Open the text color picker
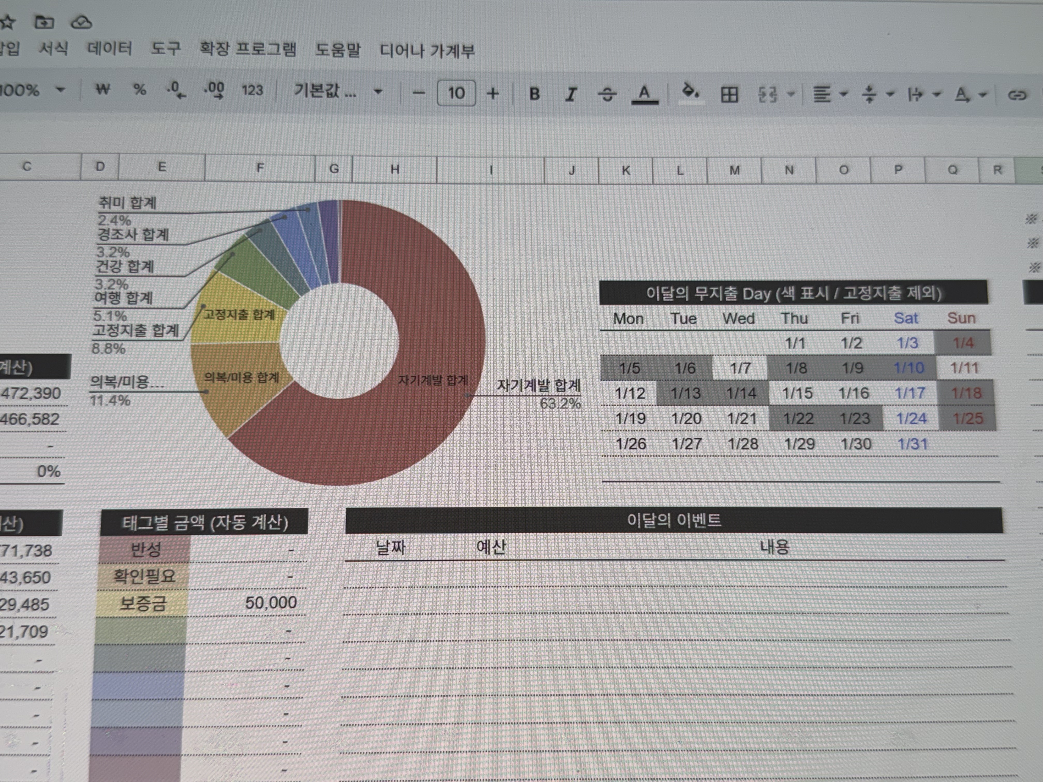The image size is (1043, 782). tap(645, 94)
